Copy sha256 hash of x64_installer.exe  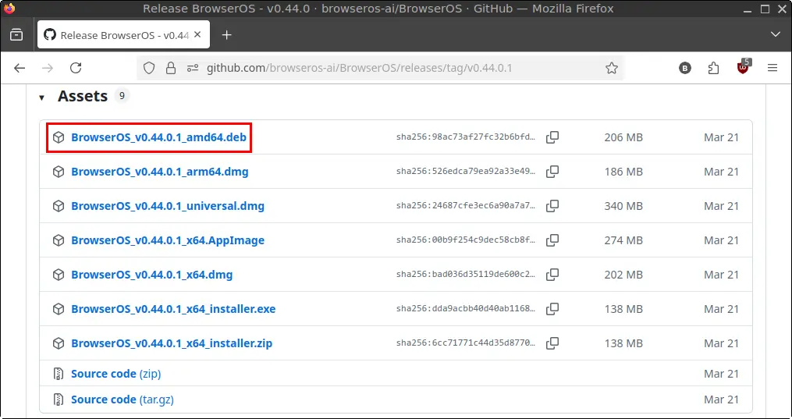pyautogui.click(x=552, y=309)
